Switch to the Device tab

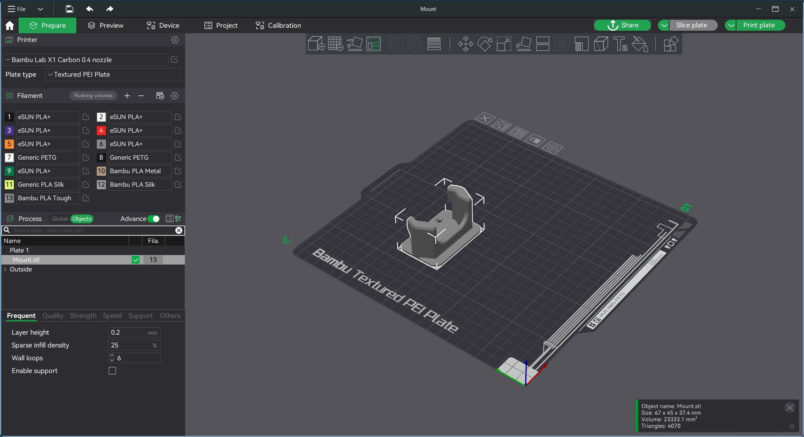point(163,25)
